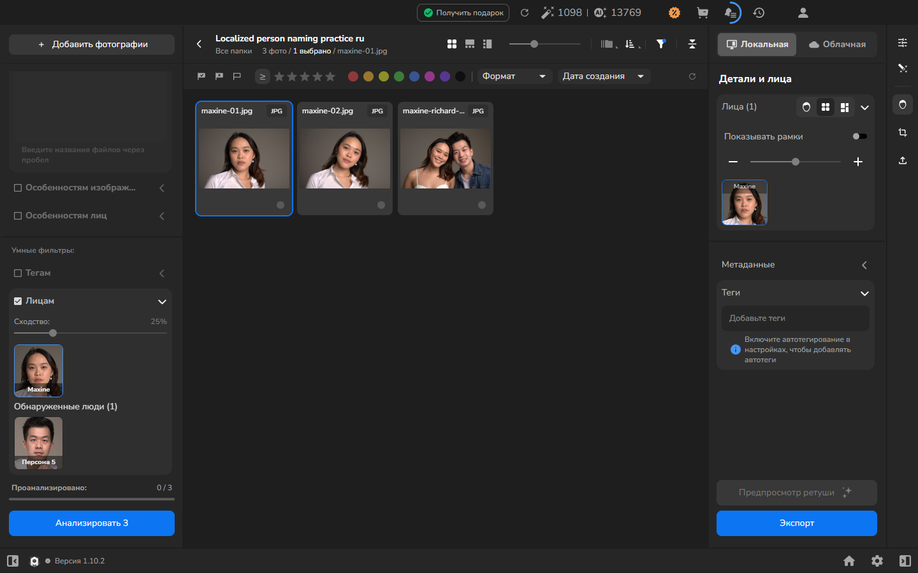This screenshot has height=573, width=918.
Task: Toggle the Показывать рамки switch
Action: point(860,136)
